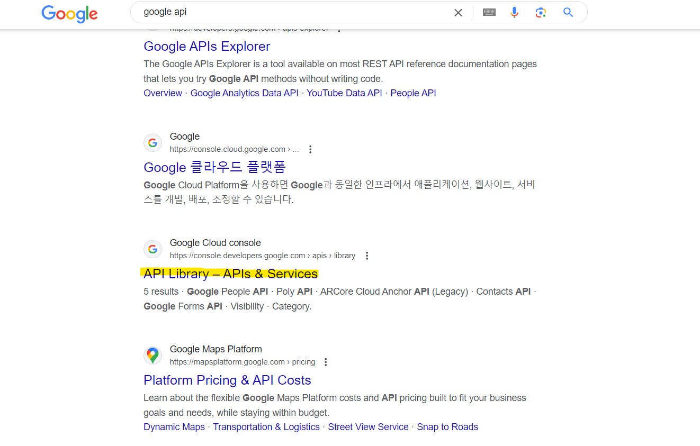Open the Overview sitelink
Viewport: 700px width, 446px height.
(x=163, y=93)
